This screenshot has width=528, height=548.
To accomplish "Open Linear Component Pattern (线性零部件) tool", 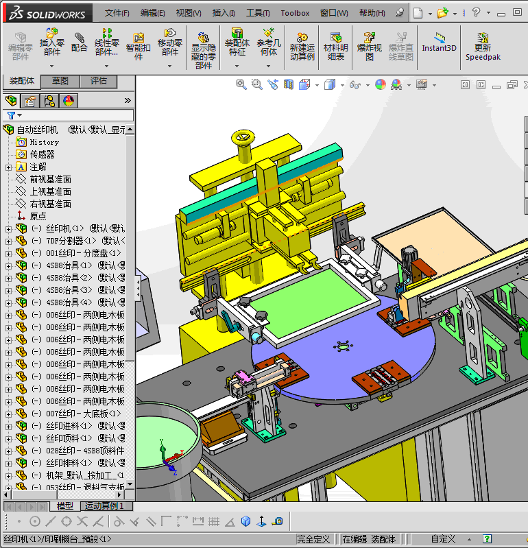I will [106, 42].
